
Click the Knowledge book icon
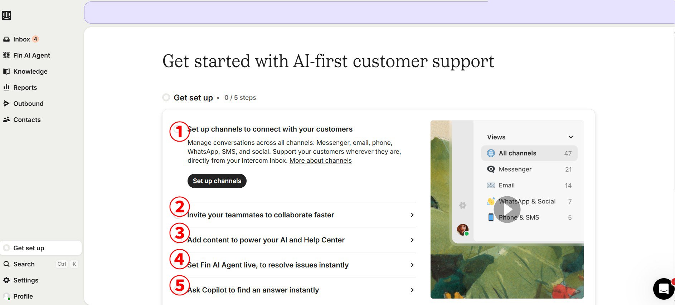(x=6, y=72)
